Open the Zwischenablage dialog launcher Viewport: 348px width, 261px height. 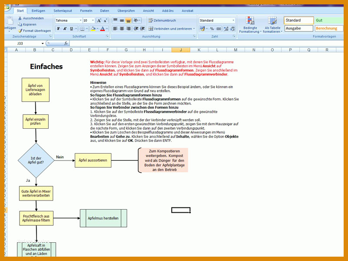point(50,36)
